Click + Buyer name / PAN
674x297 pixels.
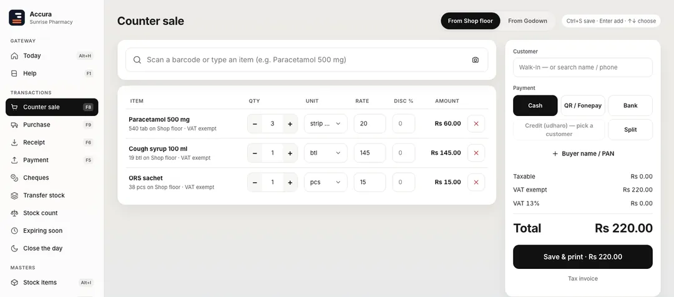[x=582, y=153]
